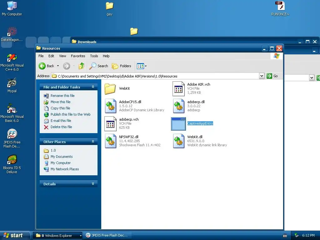Select the adobecp.vch file icon

coord(110,124)
